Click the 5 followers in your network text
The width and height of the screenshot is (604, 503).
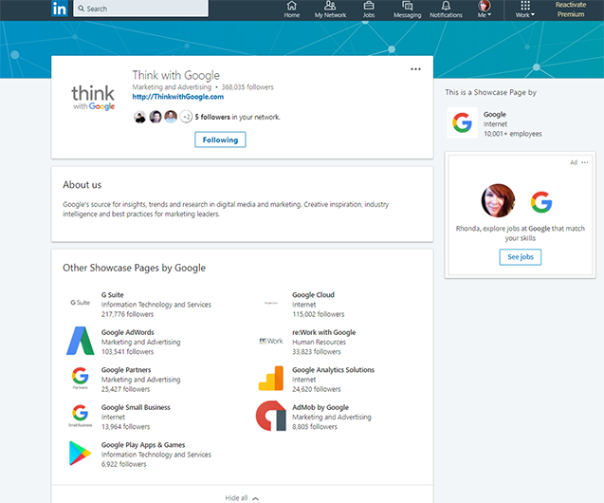click(x=237, y=117)
